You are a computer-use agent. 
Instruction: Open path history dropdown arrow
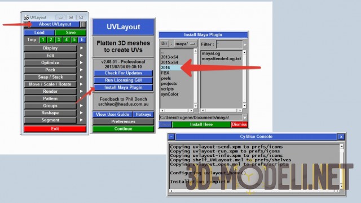(x=245, y=118)
